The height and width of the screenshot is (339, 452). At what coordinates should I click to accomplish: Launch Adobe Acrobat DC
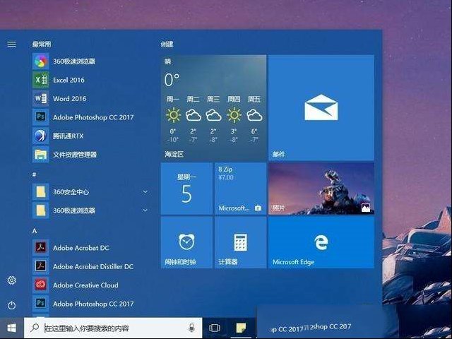pyautogui.click(x=91, y=248)
